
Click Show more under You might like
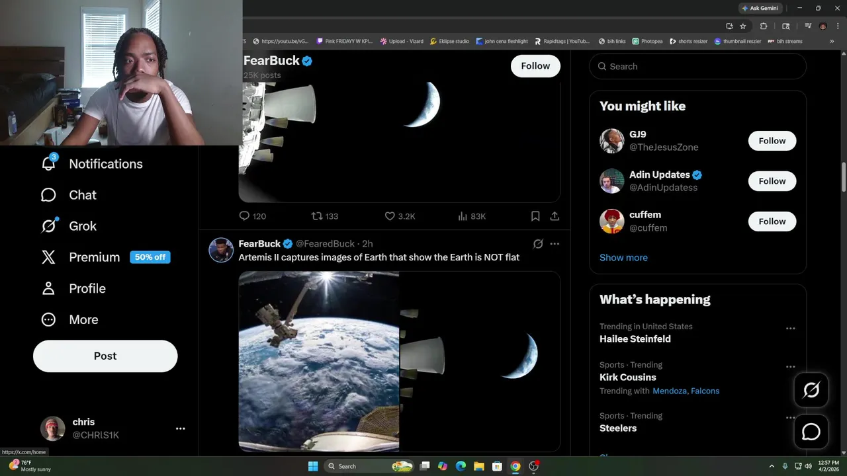(x=623, y=258)
